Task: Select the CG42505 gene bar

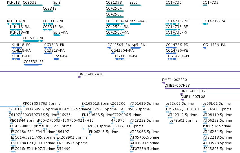Action: pyautogui.click(x=115, y=17)
